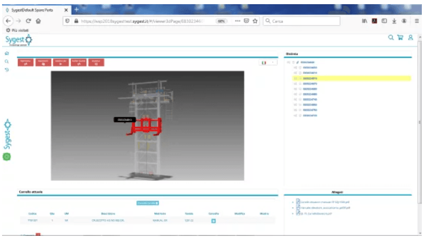Open the Italian flag language dropdown
The image size is (426, 239).
tap(269, 62)
